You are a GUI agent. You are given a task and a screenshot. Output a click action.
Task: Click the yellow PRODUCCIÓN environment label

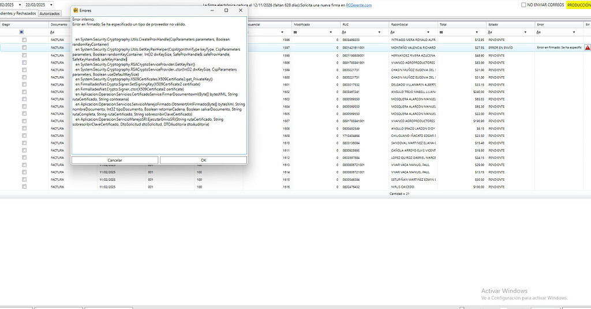[x=578, y=5]
